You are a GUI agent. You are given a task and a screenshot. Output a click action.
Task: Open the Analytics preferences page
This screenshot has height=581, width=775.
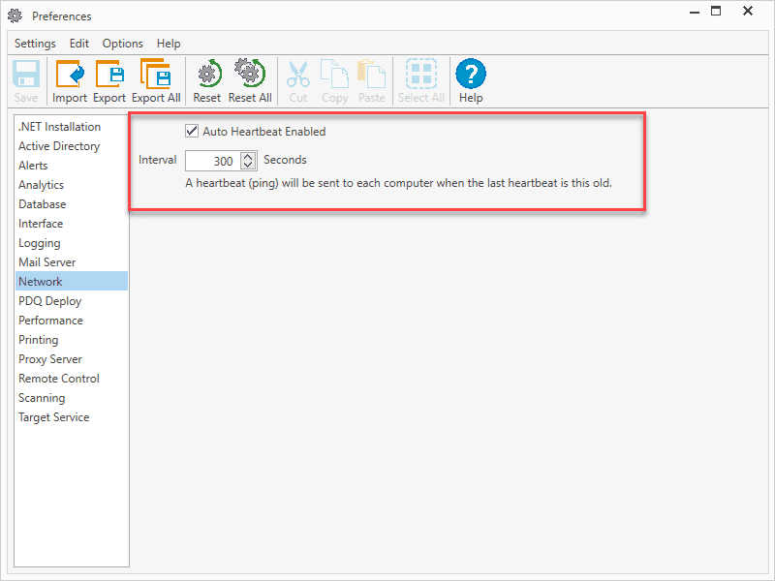click(x=72, y=185)
